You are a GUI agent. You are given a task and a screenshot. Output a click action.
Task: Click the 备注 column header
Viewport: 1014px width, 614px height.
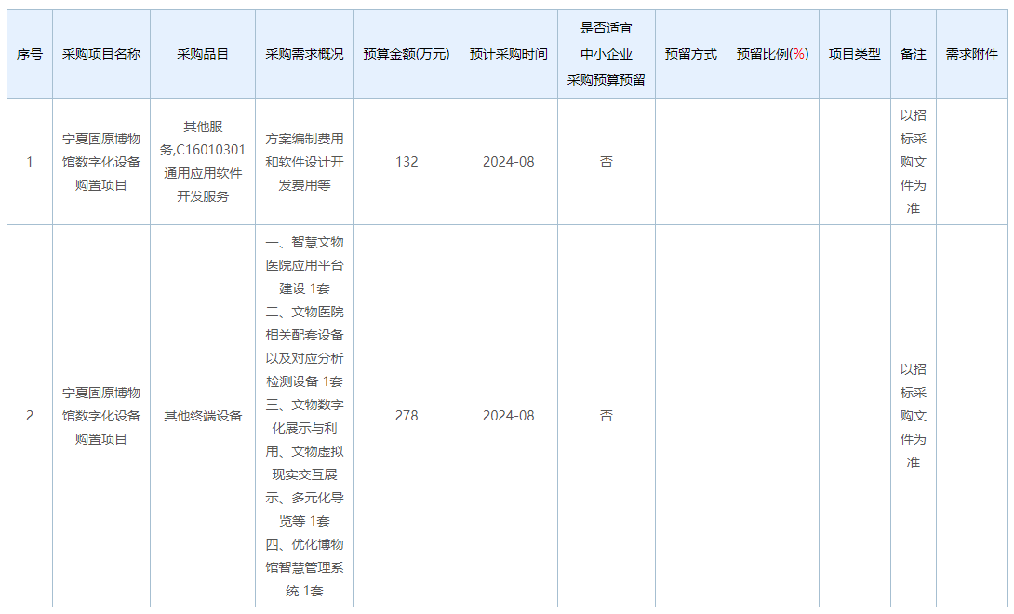914,54
